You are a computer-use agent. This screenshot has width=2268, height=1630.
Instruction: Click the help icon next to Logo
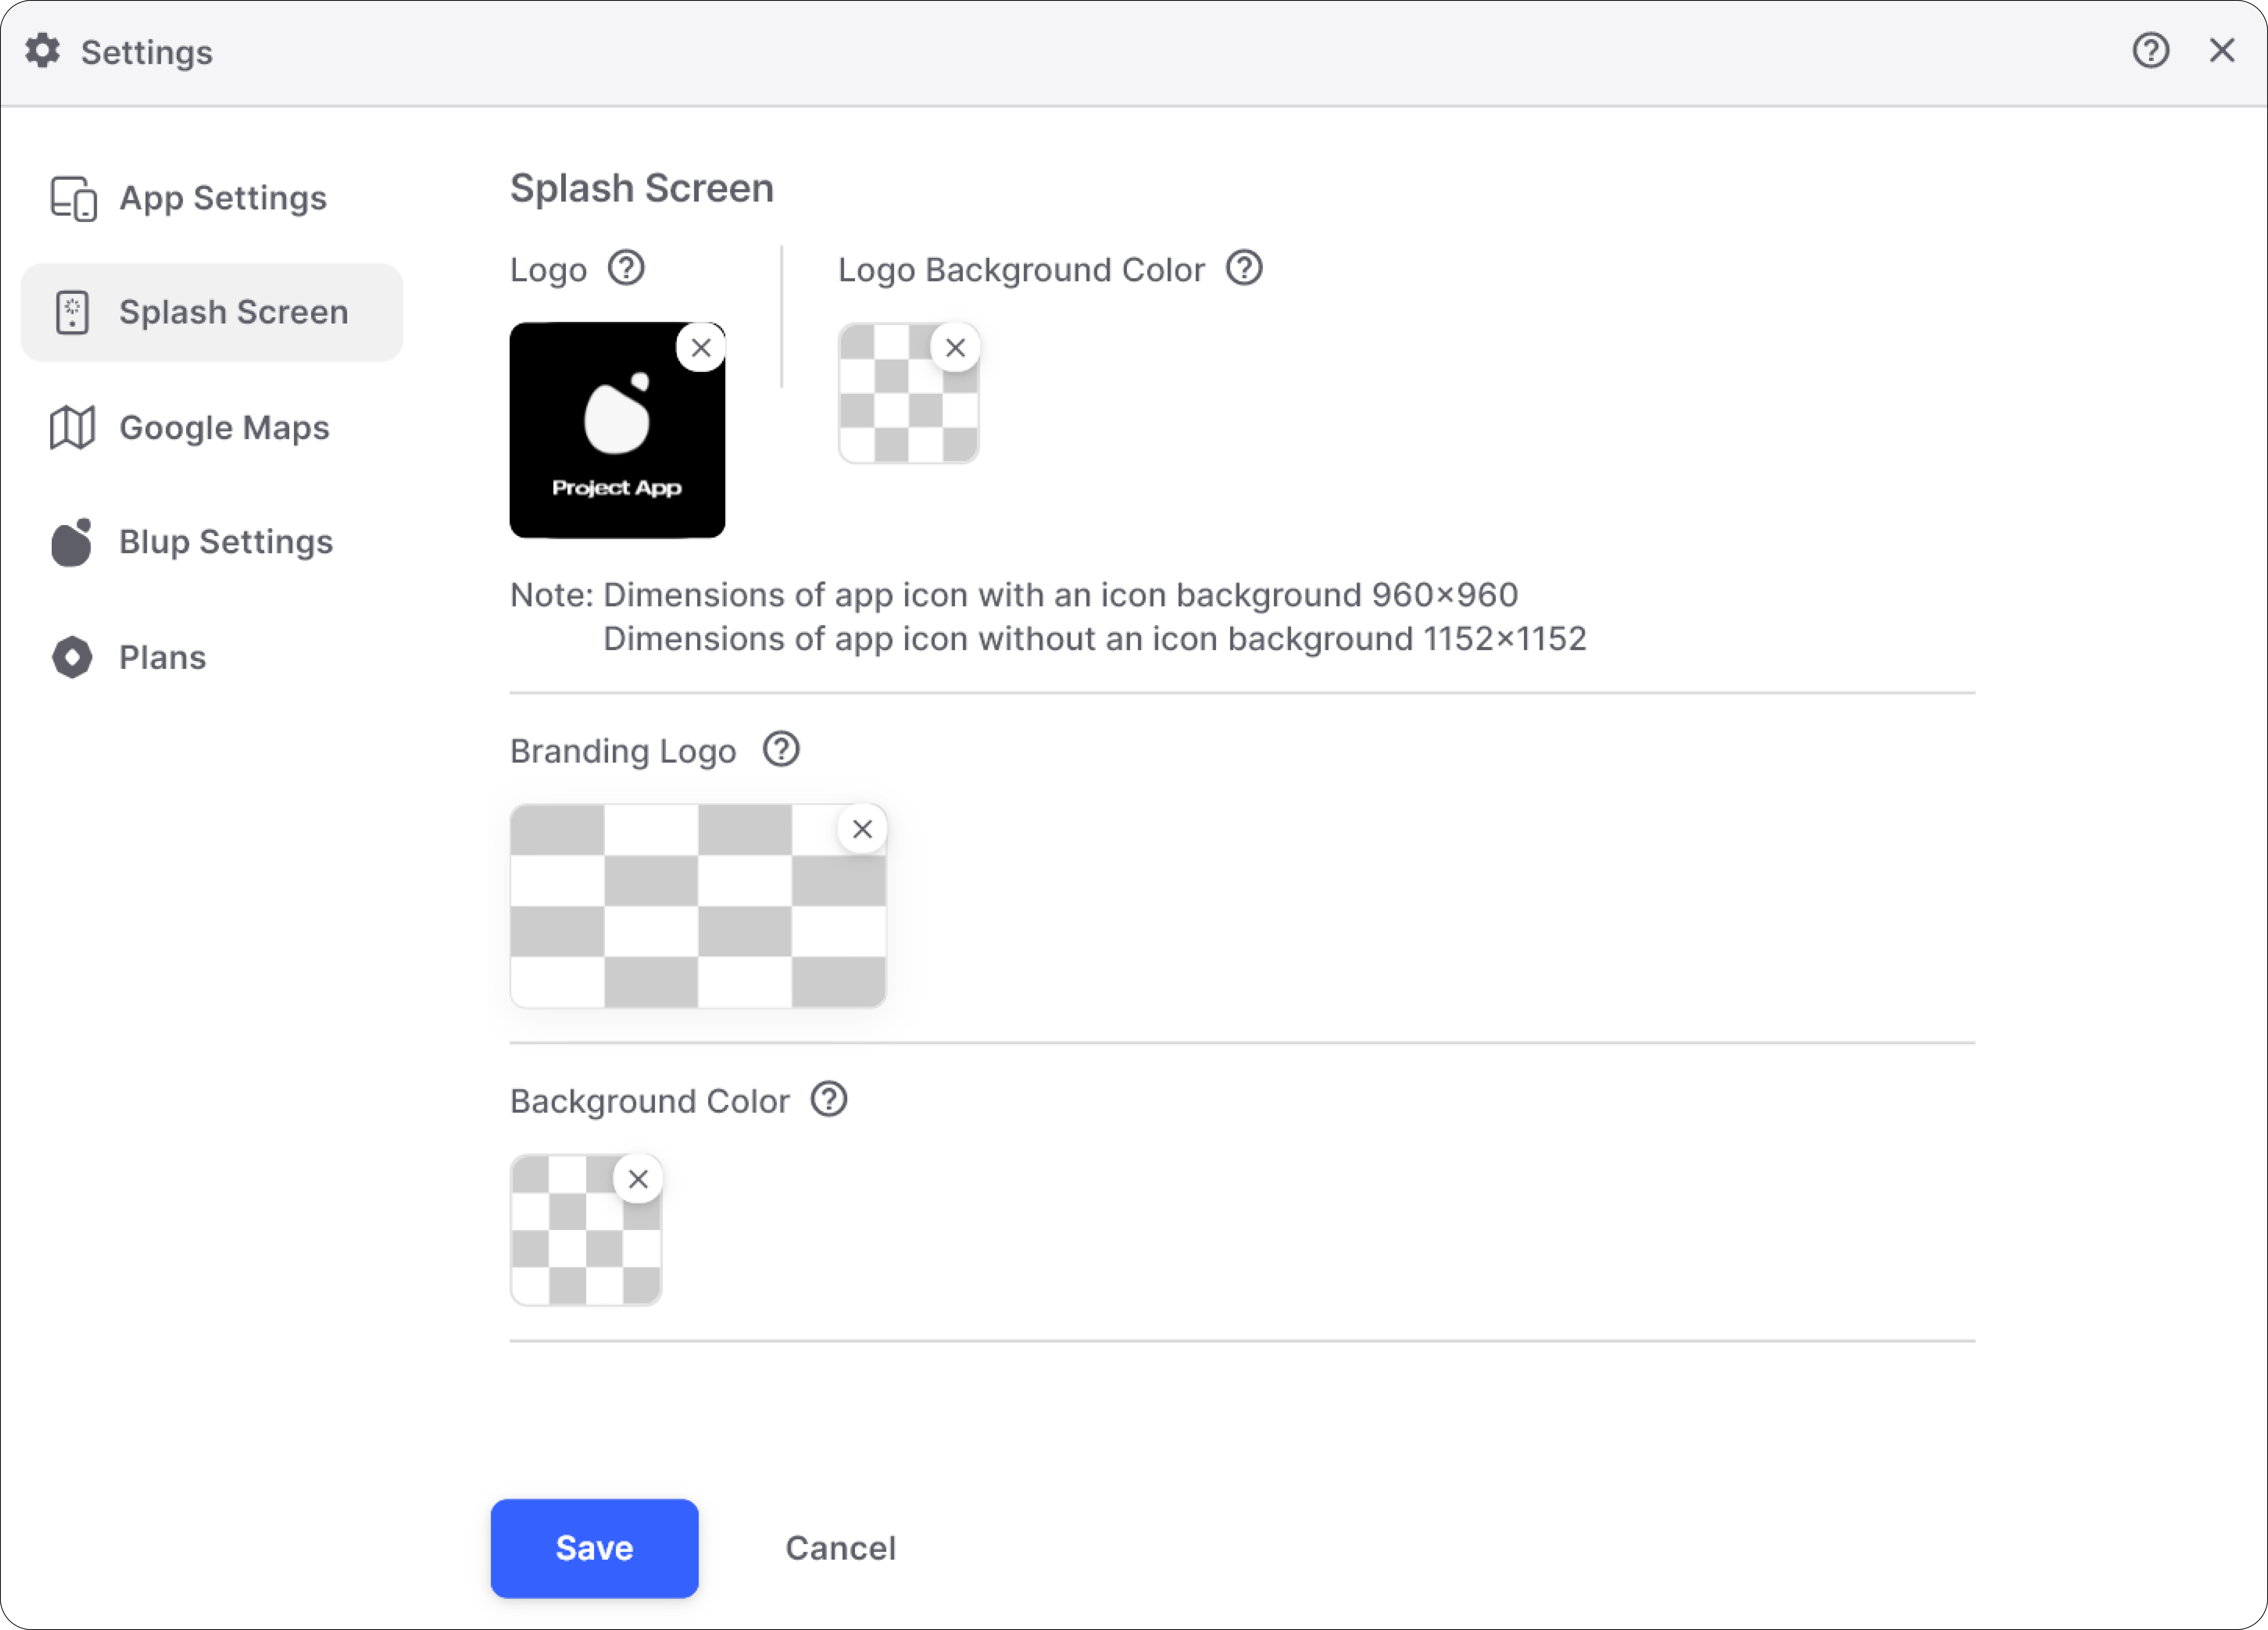pos(626,268)
